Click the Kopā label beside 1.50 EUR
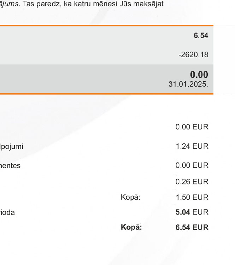 [130, 198]
